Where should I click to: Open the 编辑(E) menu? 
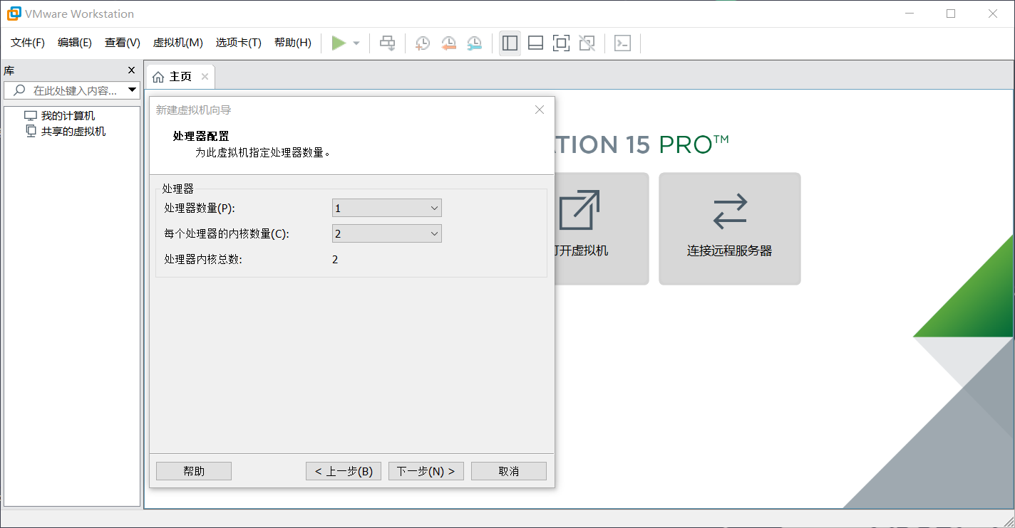coord(75,43)
